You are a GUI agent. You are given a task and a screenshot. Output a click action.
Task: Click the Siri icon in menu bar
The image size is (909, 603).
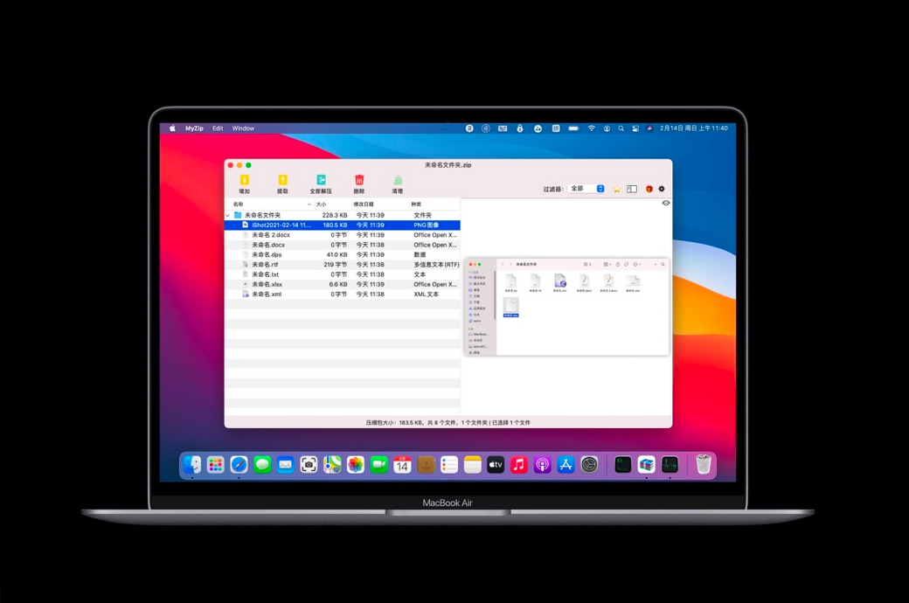(649, 128)
